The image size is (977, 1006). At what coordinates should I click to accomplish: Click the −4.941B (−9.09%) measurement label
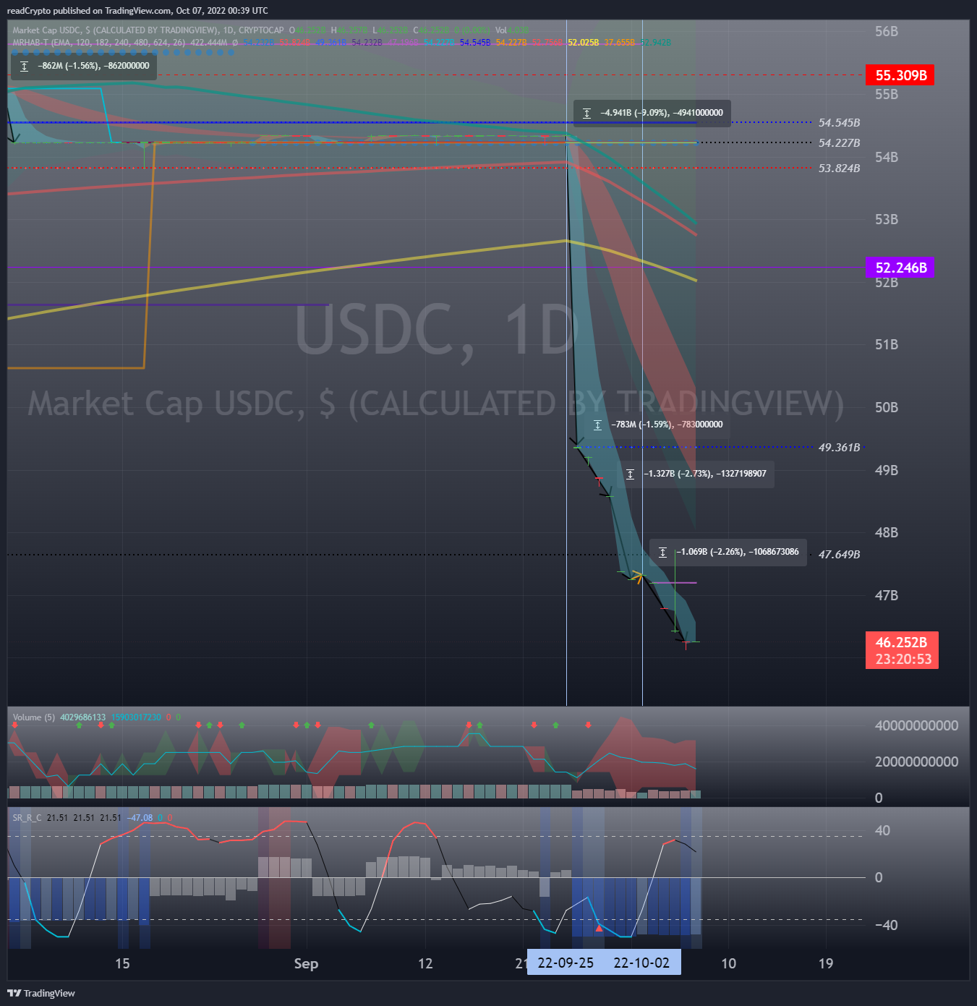point(661,113)
